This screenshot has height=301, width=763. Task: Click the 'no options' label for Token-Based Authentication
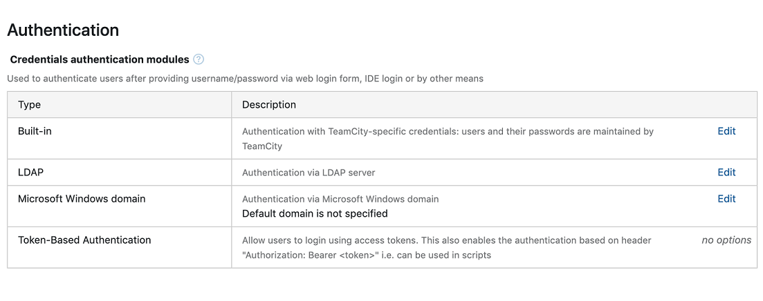pyautogui.click(x=726, y=240)
